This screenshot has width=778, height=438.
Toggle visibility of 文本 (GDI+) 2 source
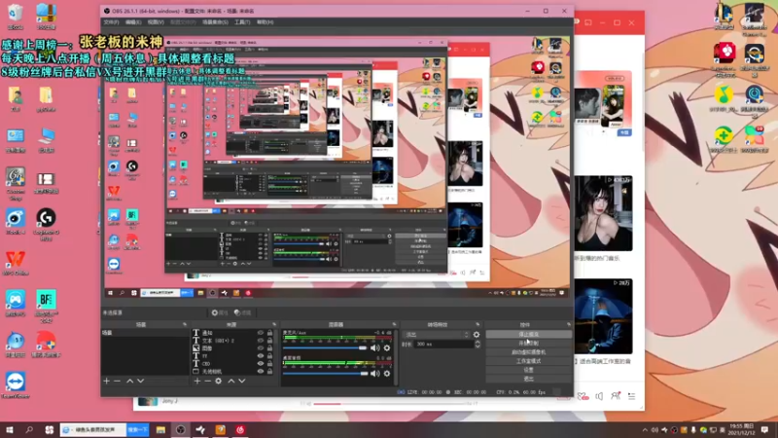pyautogui.click(x=261, y=341)
